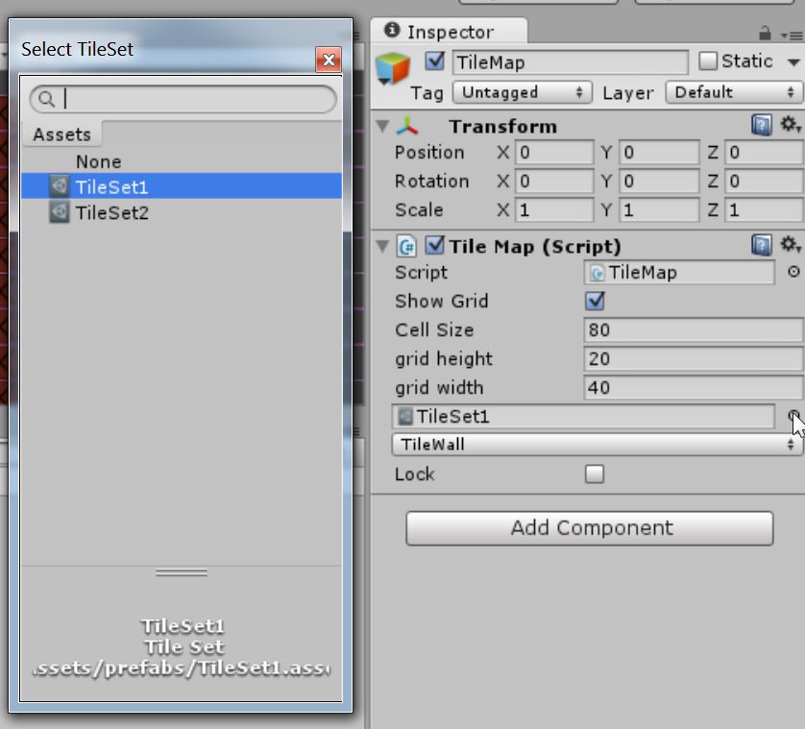Click the Position Y field
The image size is (805, 729).
pyautogui.click(x=660, y=153)
